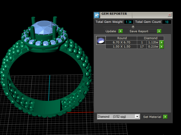Select the 6.70 X 6.70 size cell

coord(121,42)
